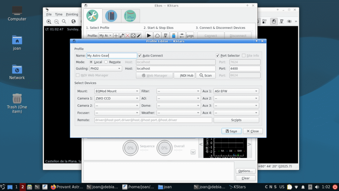Switch to the Scheduler tab with book icon

(111, 16)
